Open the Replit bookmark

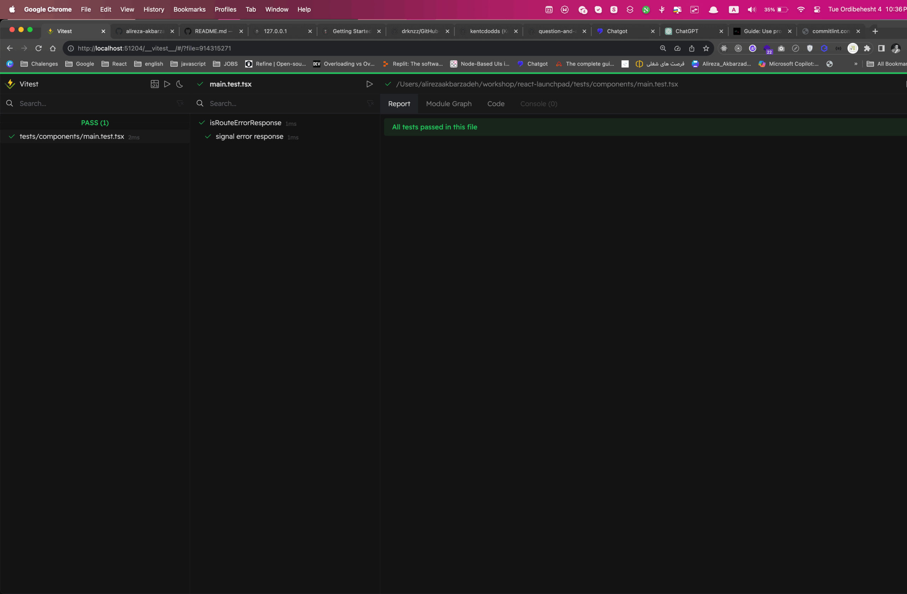(412, 64)
